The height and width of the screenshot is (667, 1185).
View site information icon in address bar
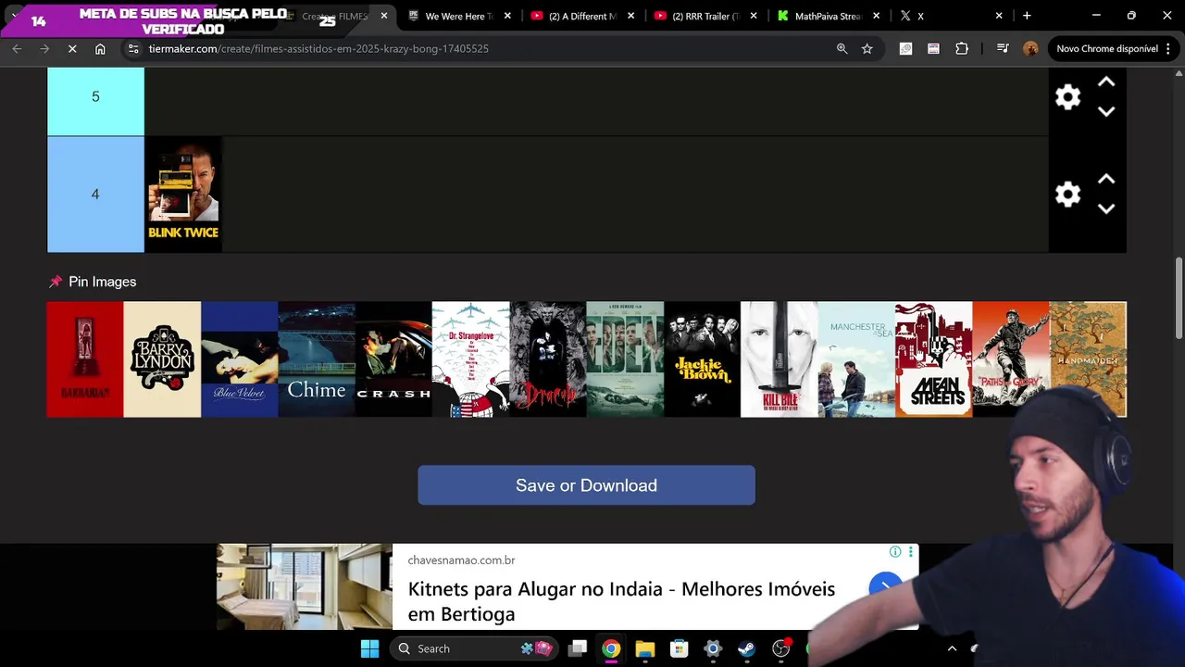click(133, 48)
